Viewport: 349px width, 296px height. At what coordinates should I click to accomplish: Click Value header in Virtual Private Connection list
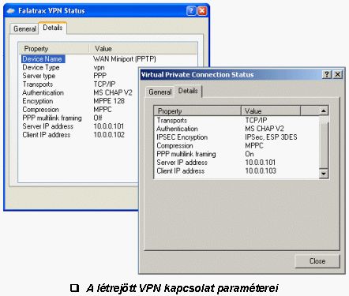coord(271,111)
